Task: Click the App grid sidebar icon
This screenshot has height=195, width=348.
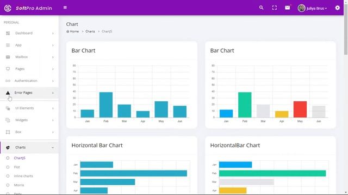Action: pos(8,45)
